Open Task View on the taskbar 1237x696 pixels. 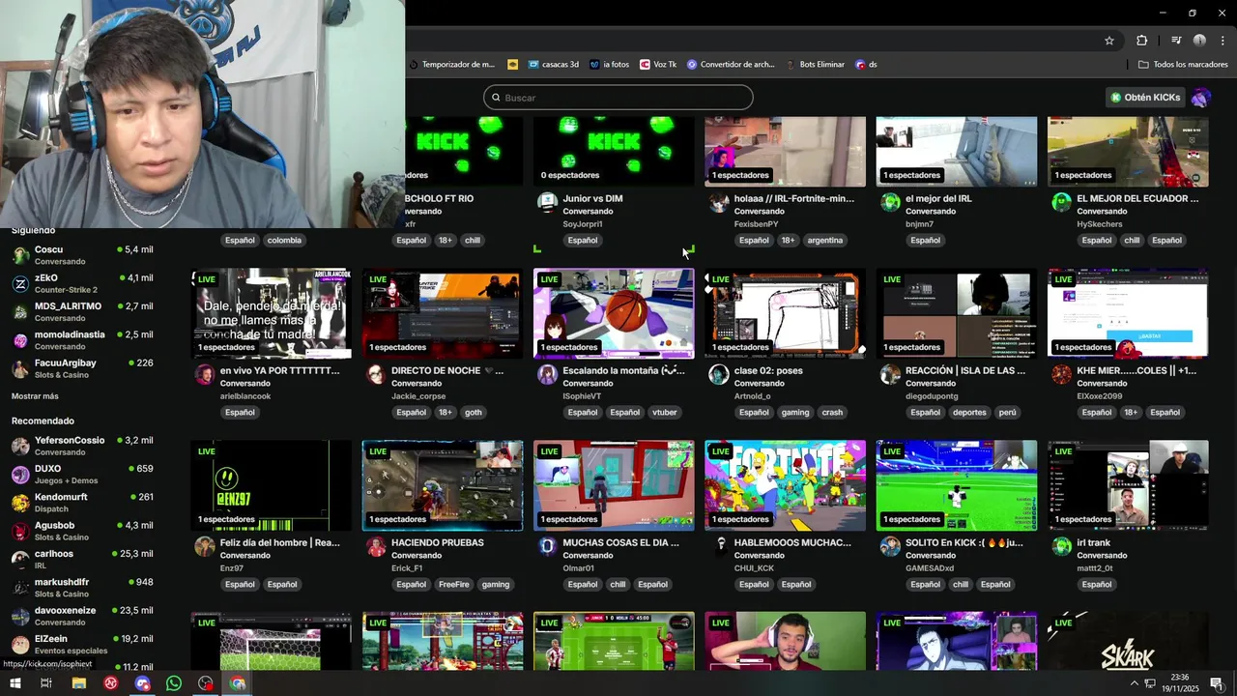click(x=45, y=683)
